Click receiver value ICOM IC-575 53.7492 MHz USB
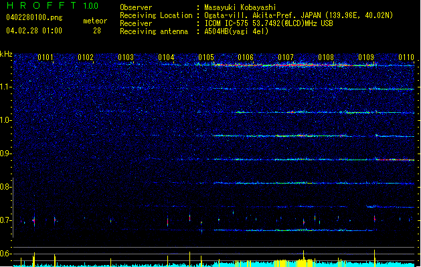 [x=268, y=23]
